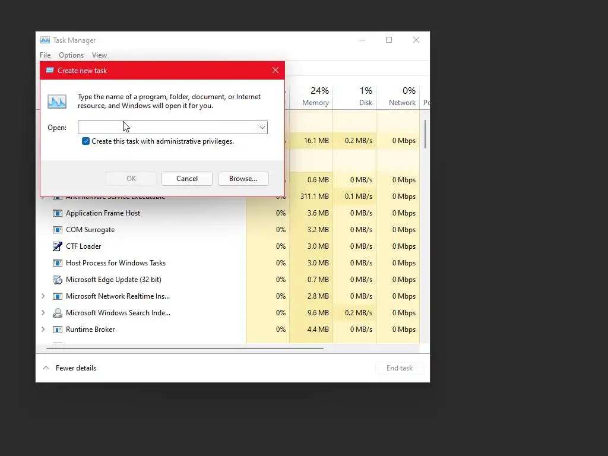The image size is (608, 456).
Task: Click the 3.6 MB memory value
Action: click(x=318, y=213)
